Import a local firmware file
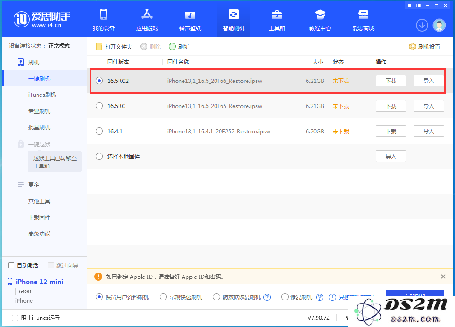455x327 pixels. 391,156
